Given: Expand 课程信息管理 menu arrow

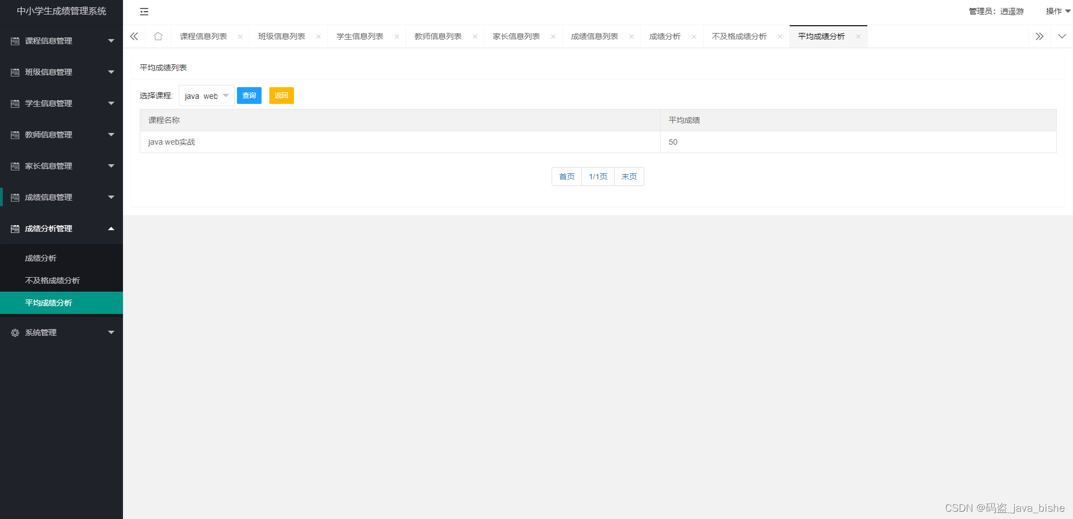Looking at the screenshot, I should [x=111, y=41].
